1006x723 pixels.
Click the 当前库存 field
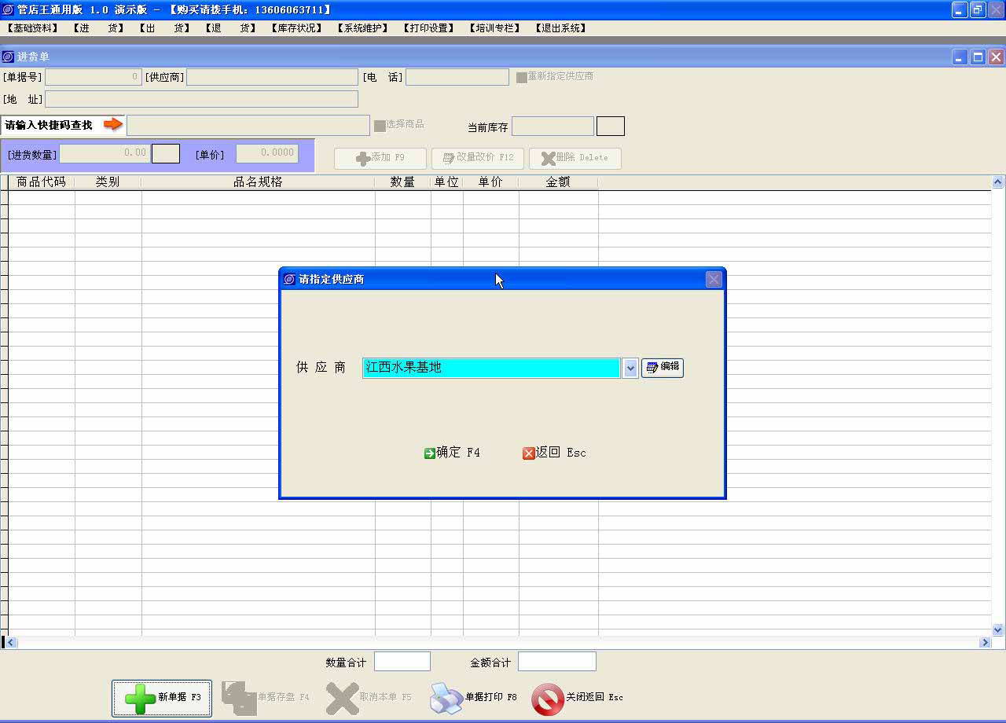(x=553, y=127)
